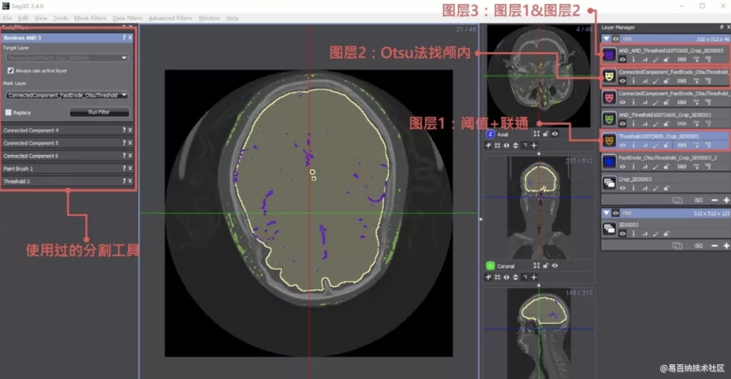Toggle visibility of the Threshold100TO600_Crop_SE00003 layer

[622, 145]
